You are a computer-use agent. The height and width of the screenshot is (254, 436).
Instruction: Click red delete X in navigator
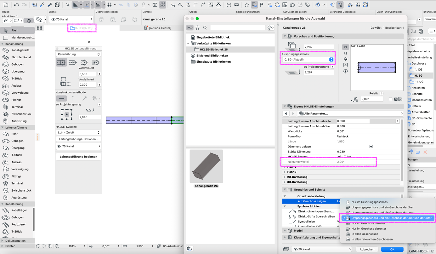coord(425,153)
